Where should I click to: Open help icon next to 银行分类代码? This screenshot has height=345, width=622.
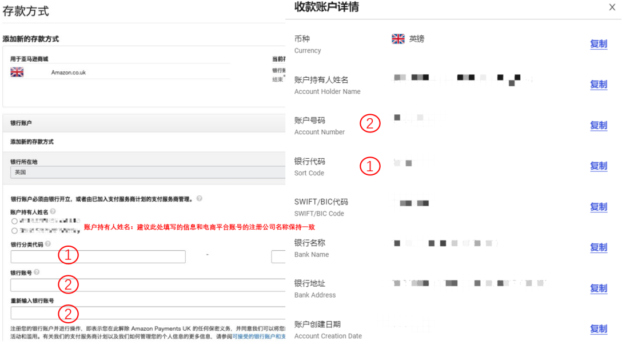(x=48, y=244)
